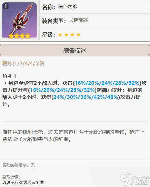Click the level 1 badge on weapon icon
The image size is (150, 187).
(5, 6)
